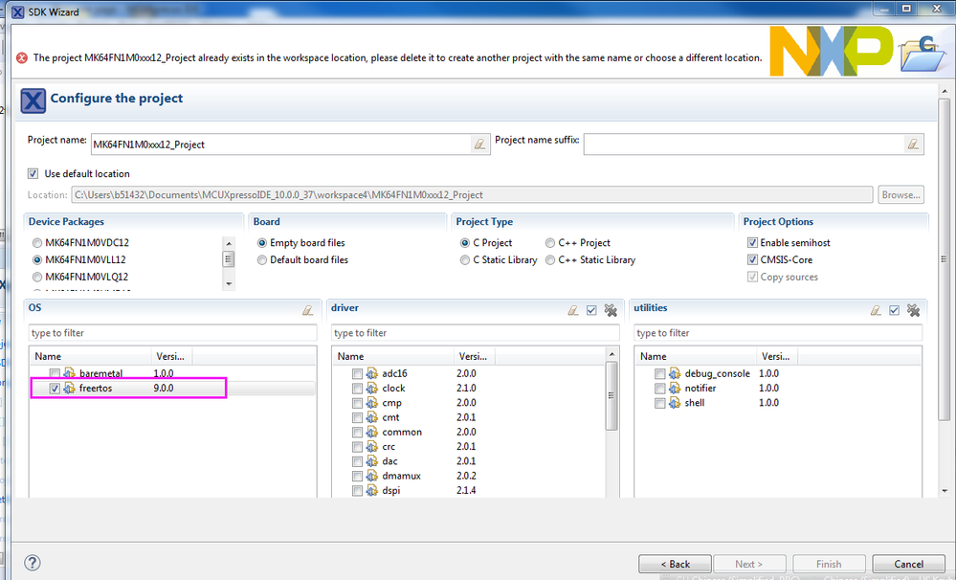Click the Finish button
Viewport: 956px width, 580px height.
coord(829,564)
